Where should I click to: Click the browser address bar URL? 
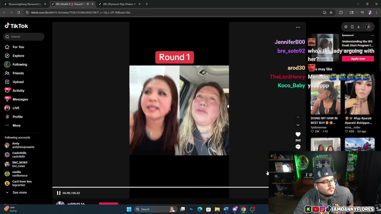(81, 12)
